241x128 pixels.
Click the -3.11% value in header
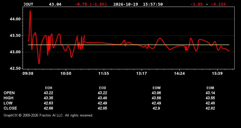coord(219,4)
